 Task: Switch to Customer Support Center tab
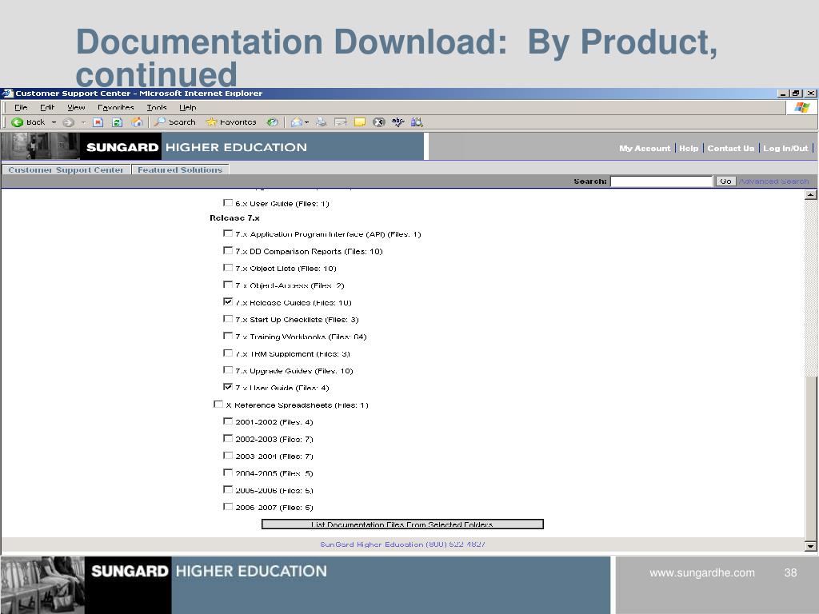tap(66, 169)
